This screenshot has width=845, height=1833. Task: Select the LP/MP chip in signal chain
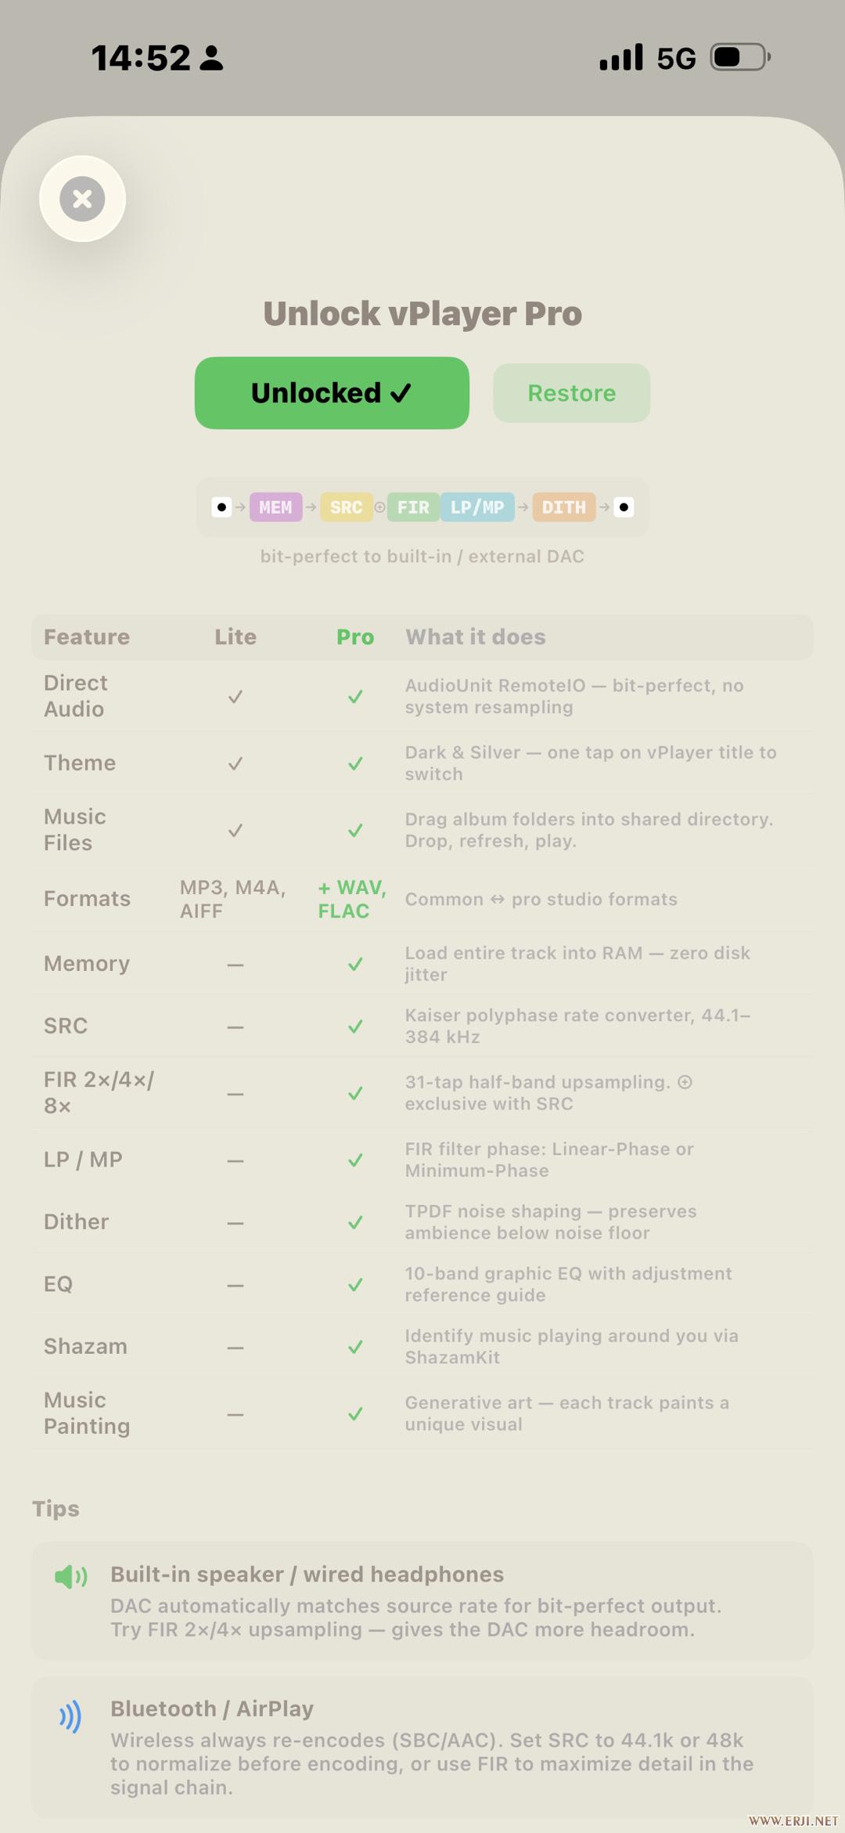click(477, 507)
